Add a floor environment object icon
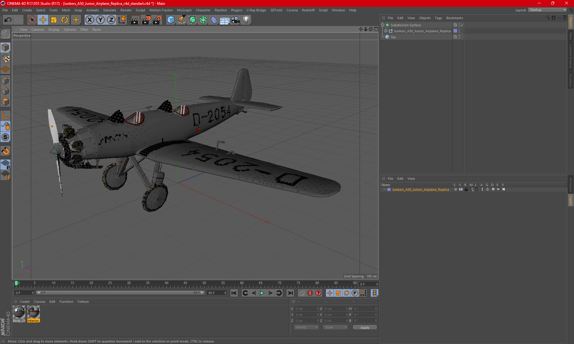 (x=225, y=20)
